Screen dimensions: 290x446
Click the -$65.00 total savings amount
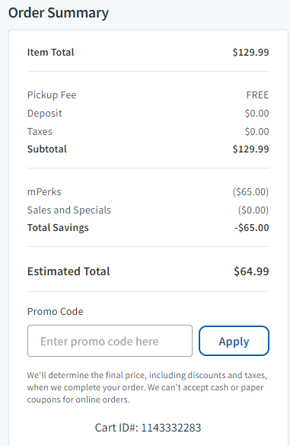point(252,228)
